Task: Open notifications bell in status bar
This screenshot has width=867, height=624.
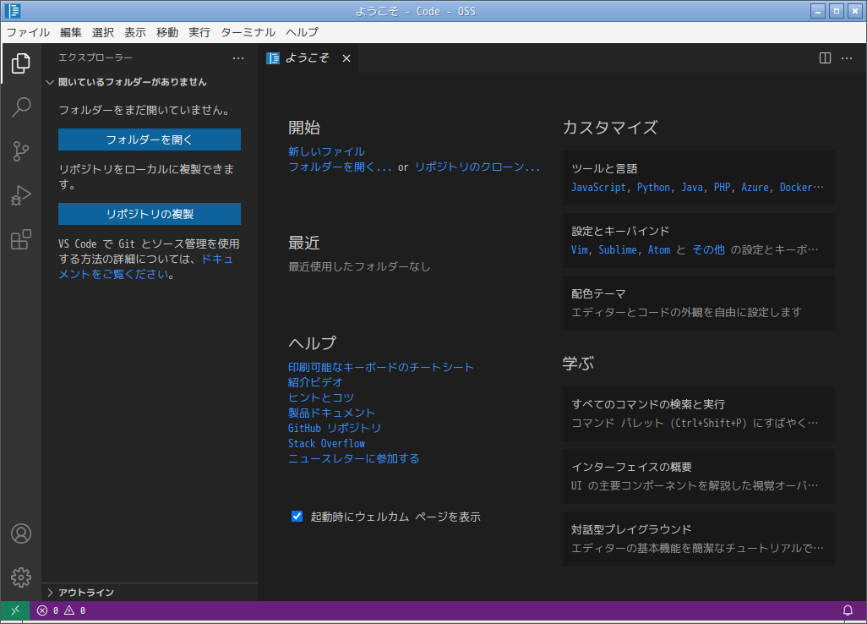Action: coord(847,610)
